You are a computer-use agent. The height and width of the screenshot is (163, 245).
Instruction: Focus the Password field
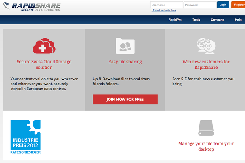point(200,5)
